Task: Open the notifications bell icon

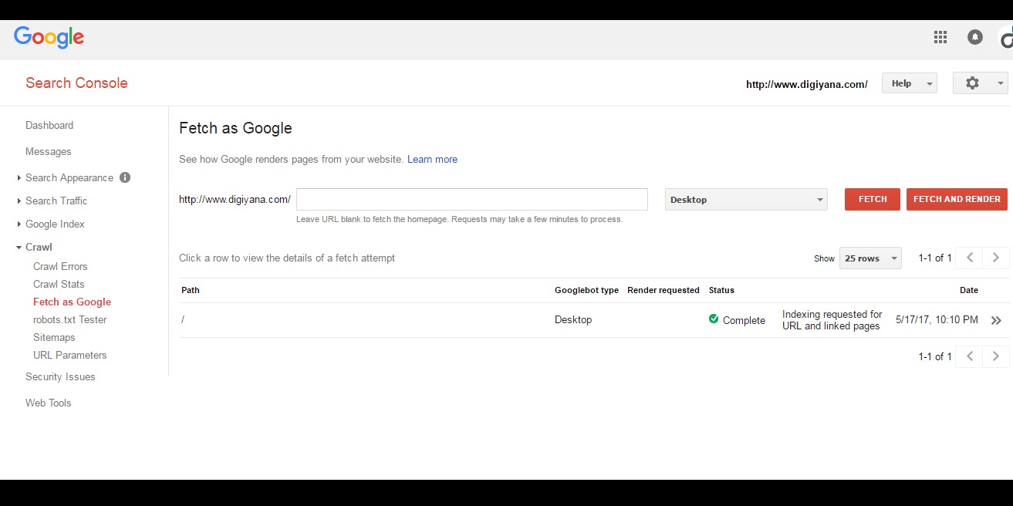Action: click(x=975, y=37)
